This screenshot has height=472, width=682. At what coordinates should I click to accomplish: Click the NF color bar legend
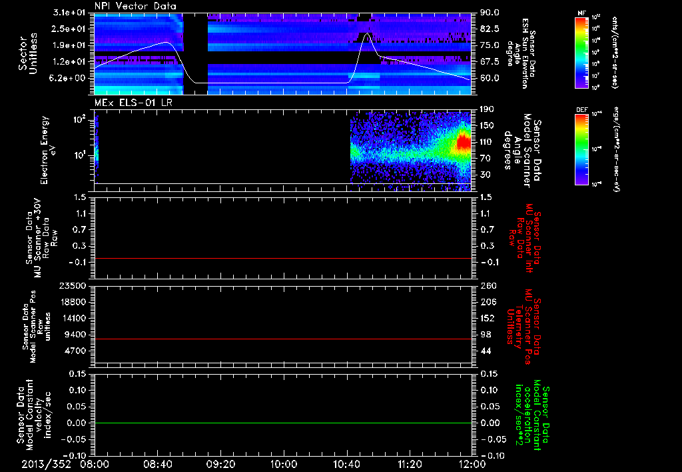coord(581,53)
